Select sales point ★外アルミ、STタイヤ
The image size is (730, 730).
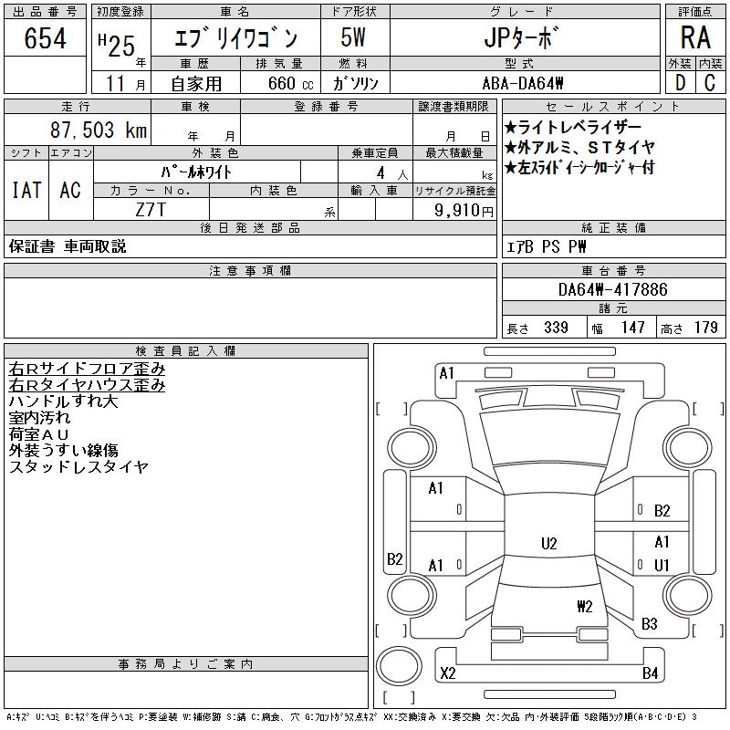point(579,147)
